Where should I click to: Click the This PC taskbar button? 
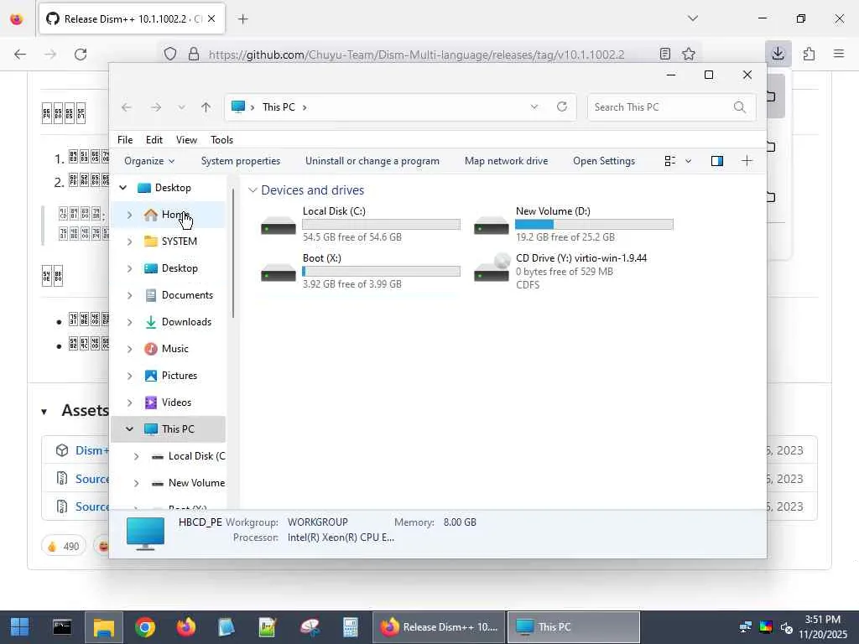pos(574,627)
